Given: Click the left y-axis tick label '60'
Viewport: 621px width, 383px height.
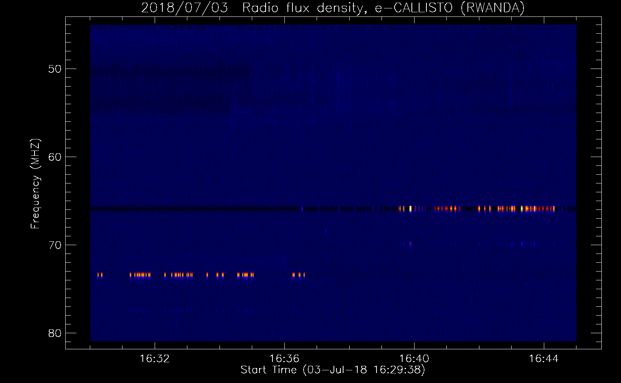Looking at the screenshot, I should click(x=55, y=157).
